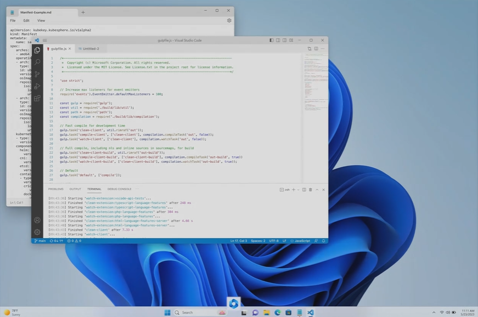The image size is (478, 317).
Task: Close the terminal panel
Action: [x=323, y=190]
